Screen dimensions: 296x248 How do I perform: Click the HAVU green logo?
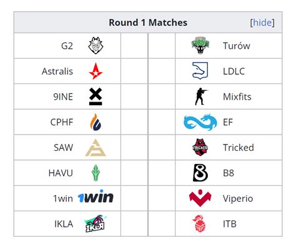point(96,173)
